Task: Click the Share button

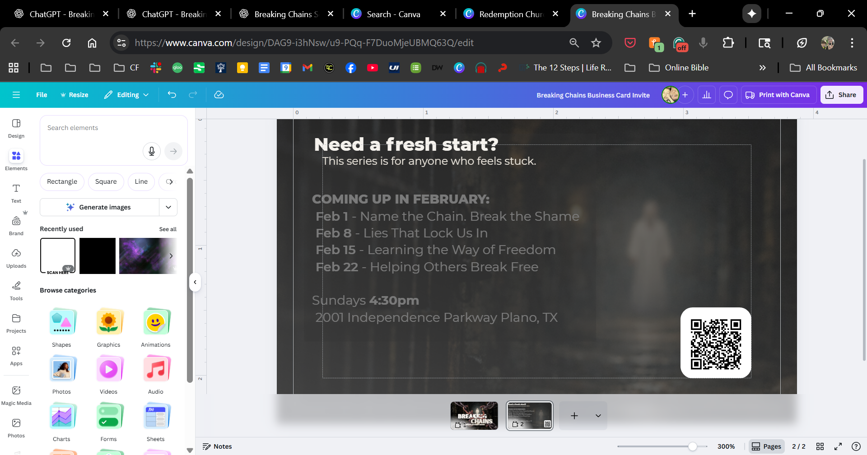Action: (x=841, y=95)
